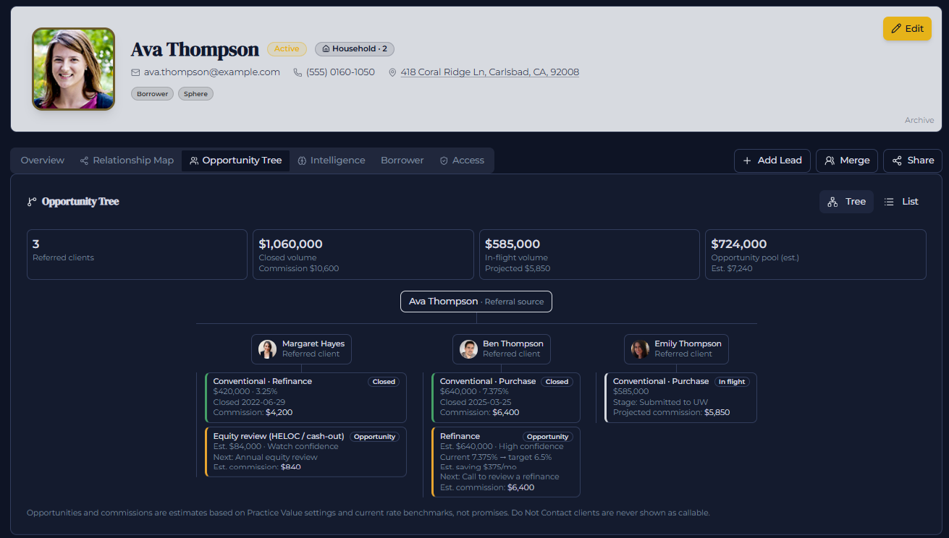This screenshot has width=949, height=538.
Task: Click 'Closed 2025-03-25' text
Action: click(x=476, y=402)
